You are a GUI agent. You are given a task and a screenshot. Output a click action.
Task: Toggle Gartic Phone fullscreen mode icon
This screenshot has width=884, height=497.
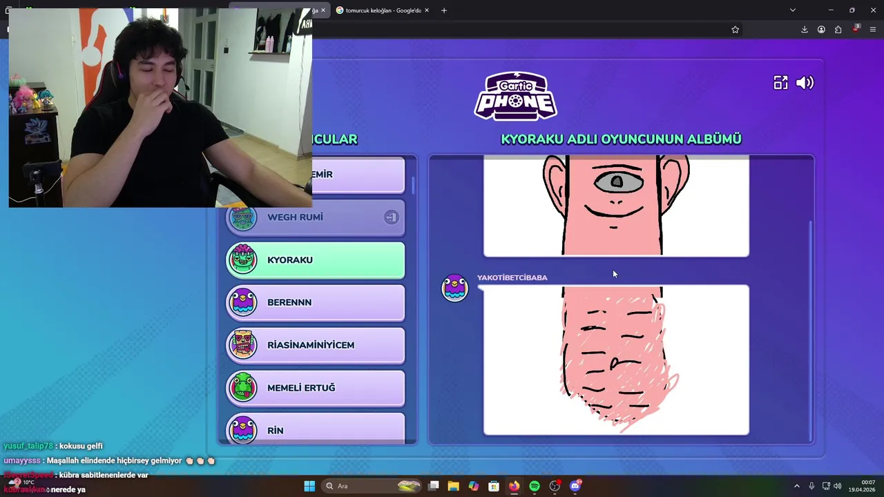(780, 83)
